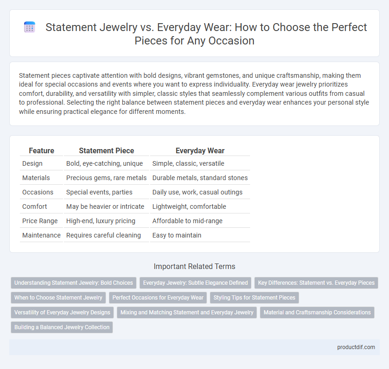Open Everyday Jewelry: Subtle Elegance Defined tag
Viewport: 389px width, 369px height.
[x=195, y=283]
